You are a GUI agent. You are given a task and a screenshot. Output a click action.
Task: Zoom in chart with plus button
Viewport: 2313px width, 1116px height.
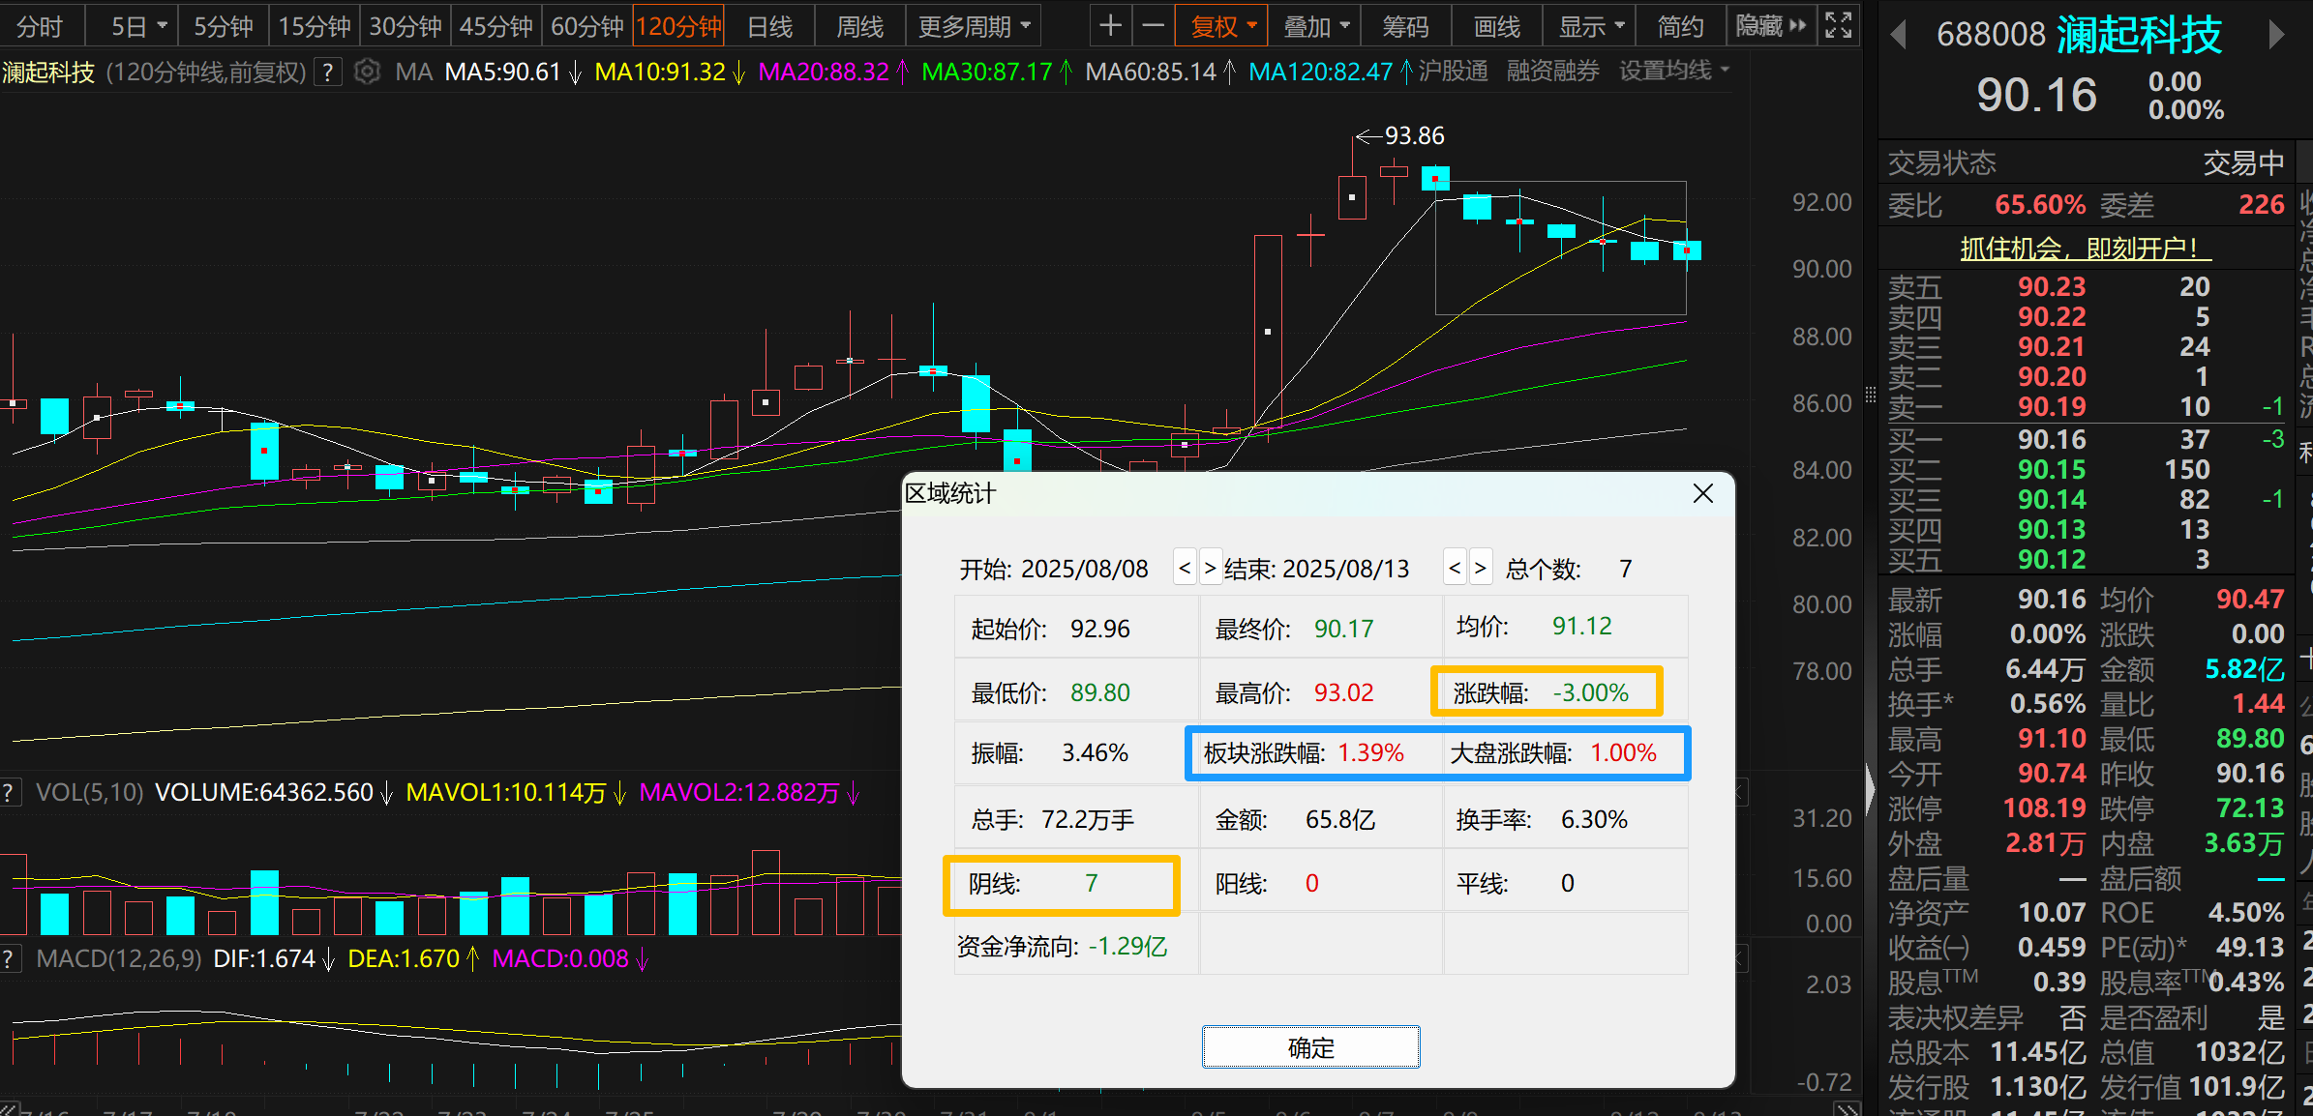(x=1110, y=26)
